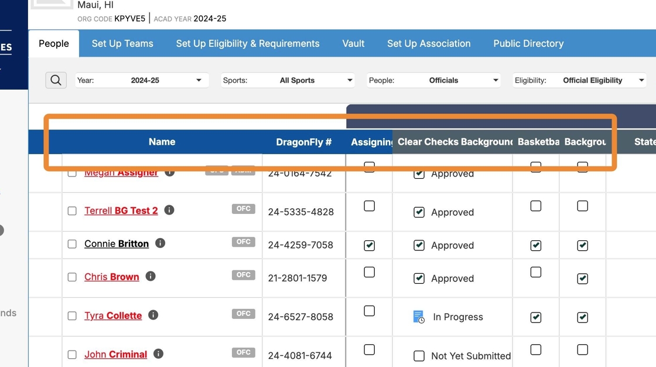Click info icon next to Terrell BG Test 2

pos(169,210)
